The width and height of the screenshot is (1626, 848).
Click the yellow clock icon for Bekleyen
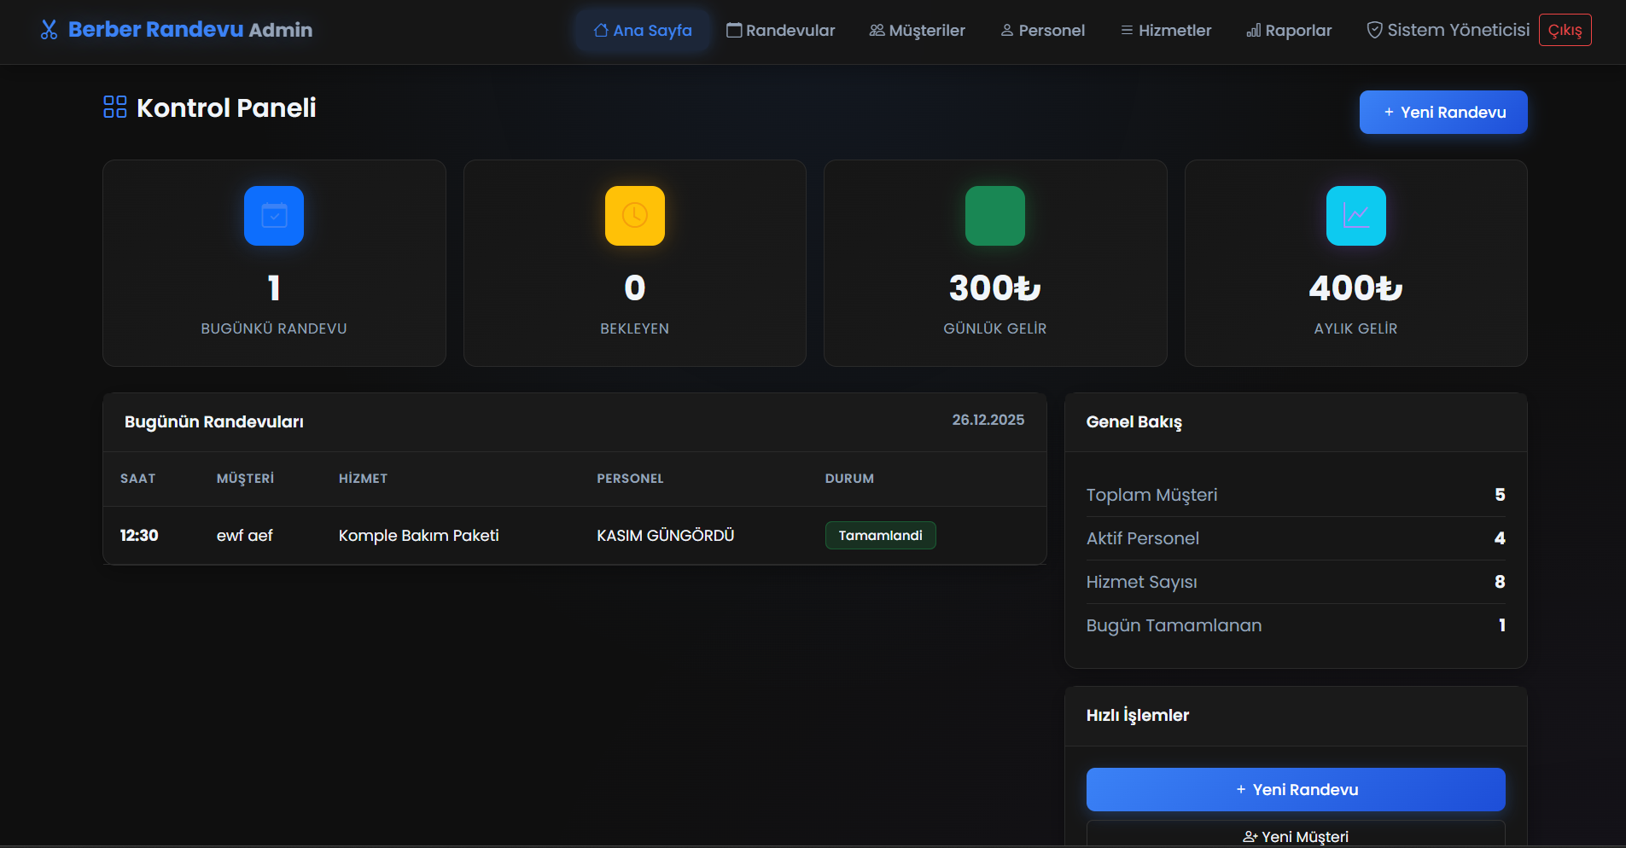pyautogui.click(x=635, y=216)
